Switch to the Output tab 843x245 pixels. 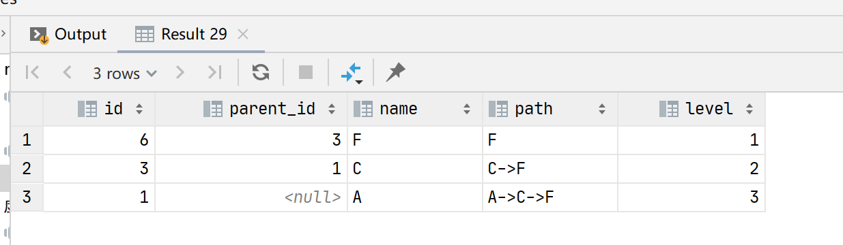tap(69, 34)
